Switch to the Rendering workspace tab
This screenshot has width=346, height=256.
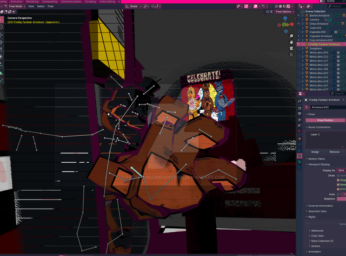tap(32, 2)
